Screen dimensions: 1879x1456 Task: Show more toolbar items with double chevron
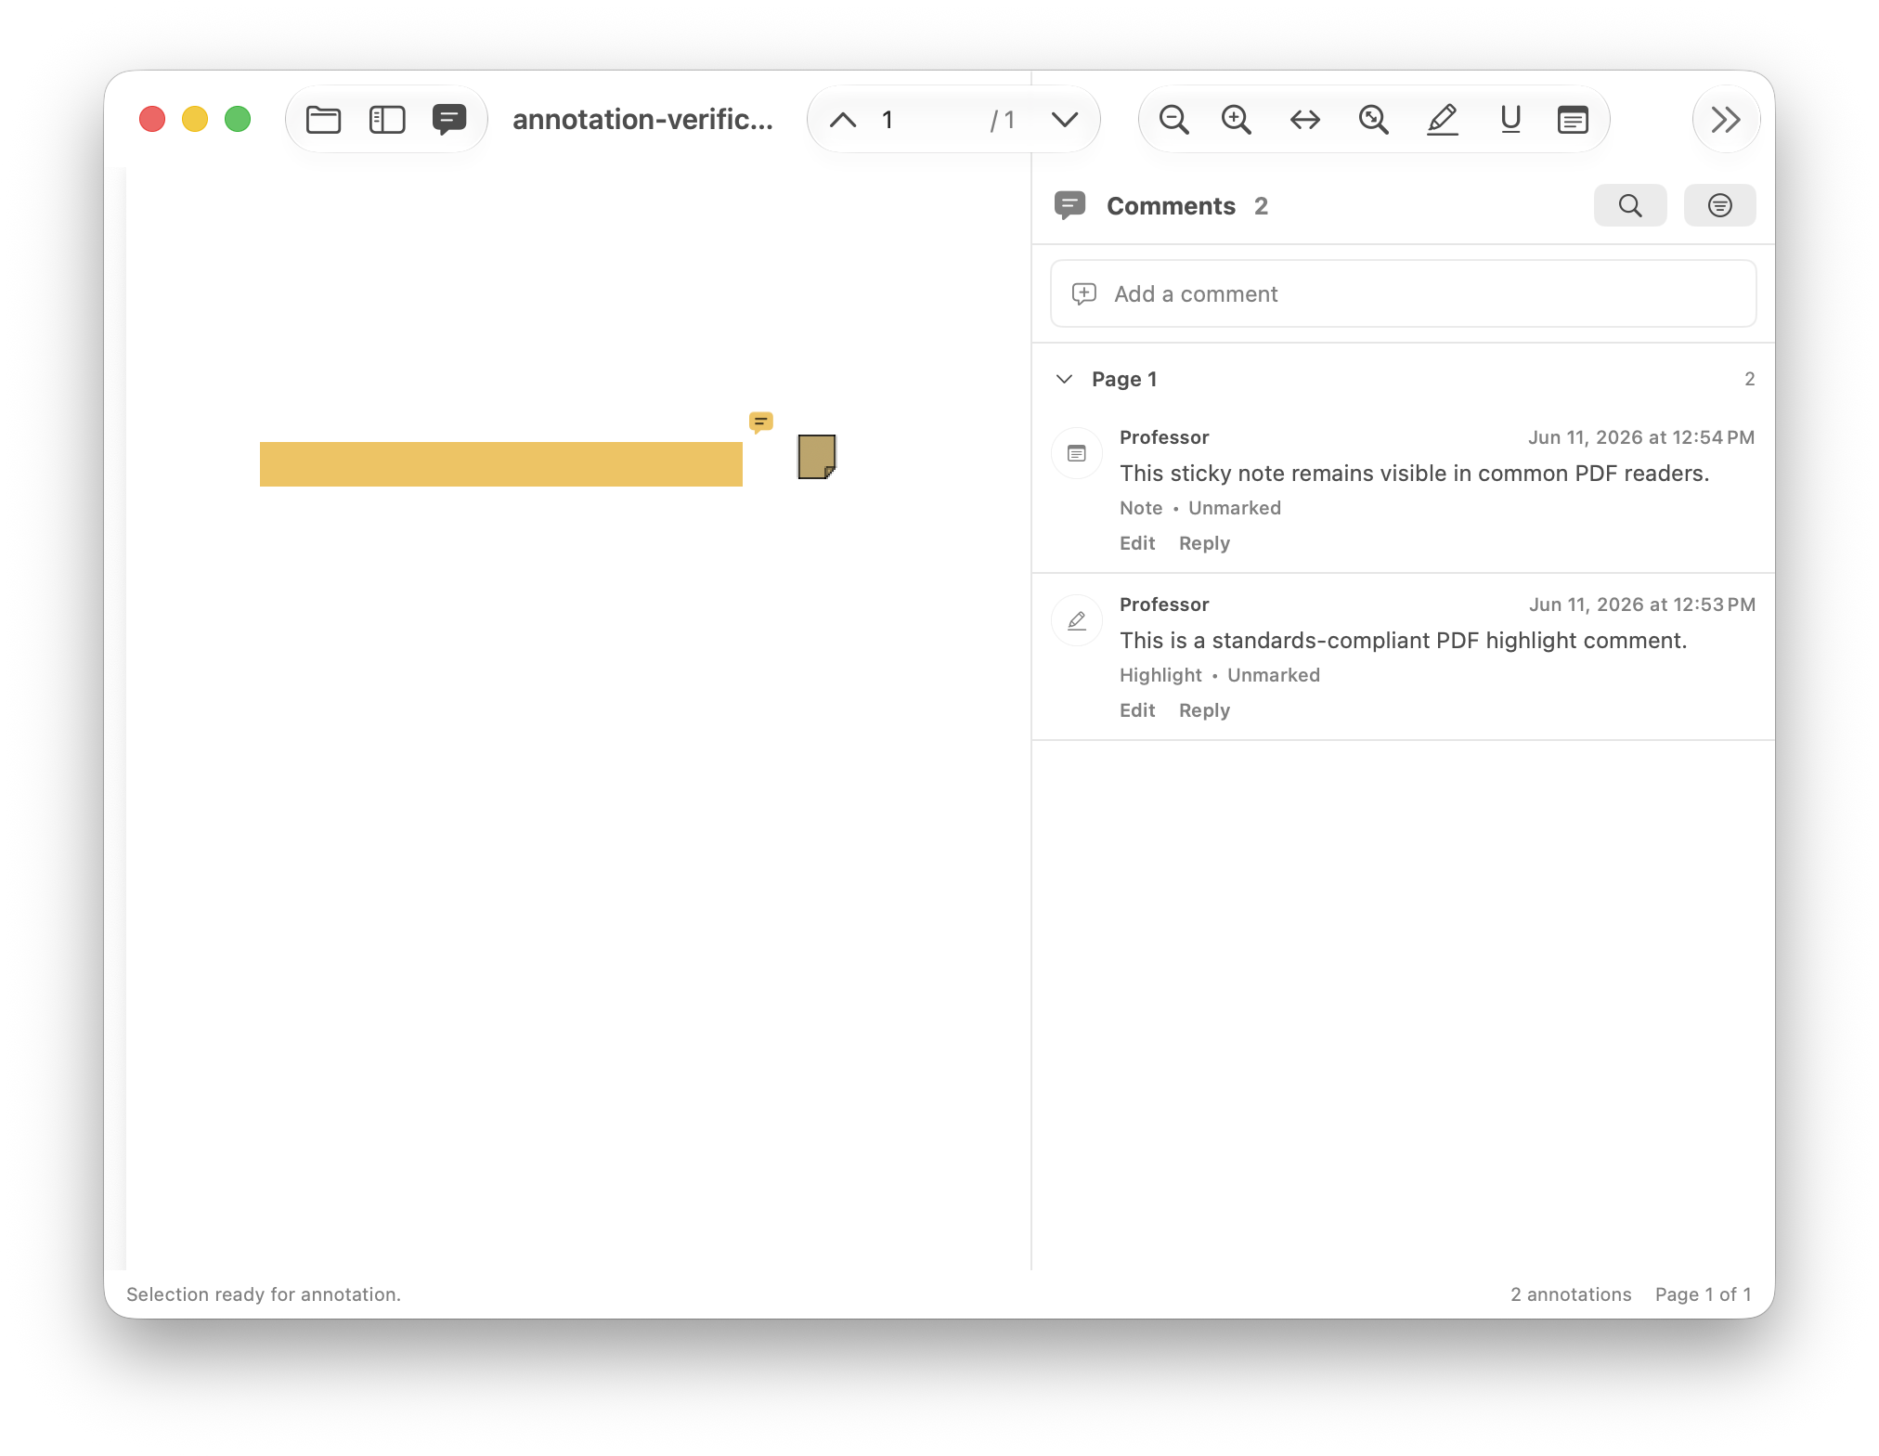1726,120
